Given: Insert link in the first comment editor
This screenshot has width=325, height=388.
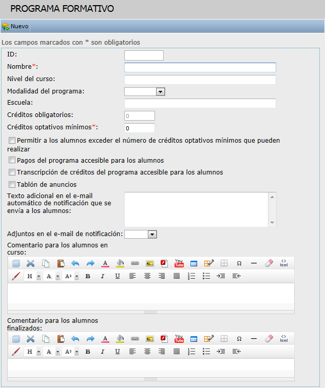Looking at the screenshot, I should 135,263.
